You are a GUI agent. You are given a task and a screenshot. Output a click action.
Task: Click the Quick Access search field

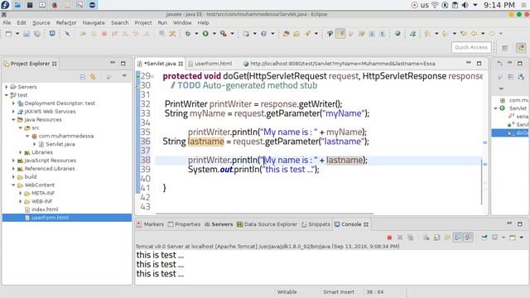click(471, 47)
